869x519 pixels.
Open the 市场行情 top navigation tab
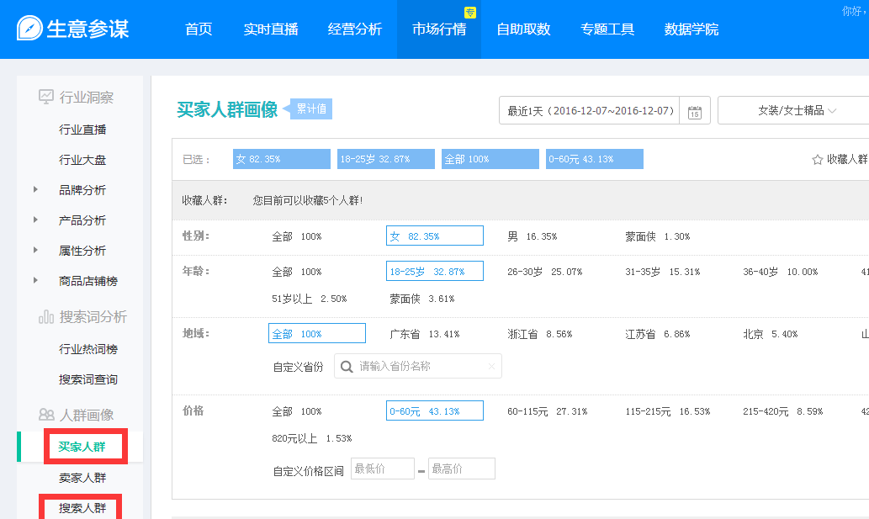438,29
